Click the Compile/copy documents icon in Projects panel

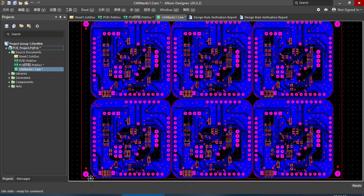tap(14, 26)
